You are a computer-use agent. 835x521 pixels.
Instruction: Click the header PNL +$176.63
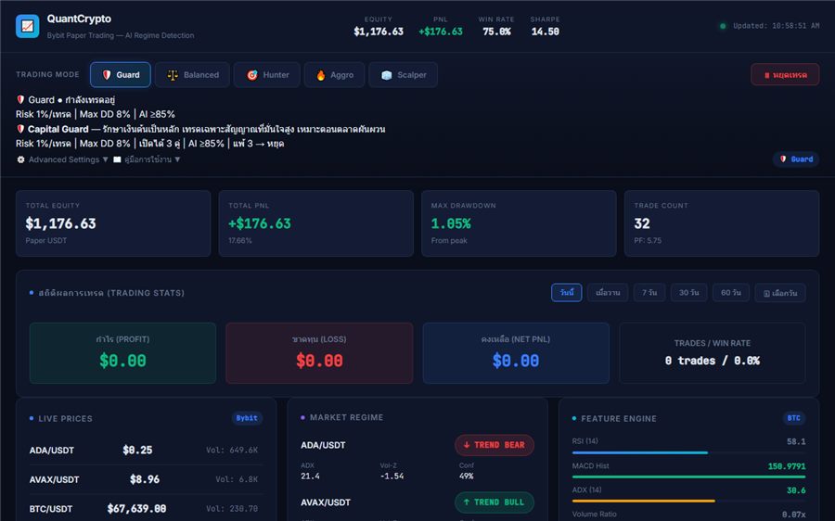tap(441, 32)
